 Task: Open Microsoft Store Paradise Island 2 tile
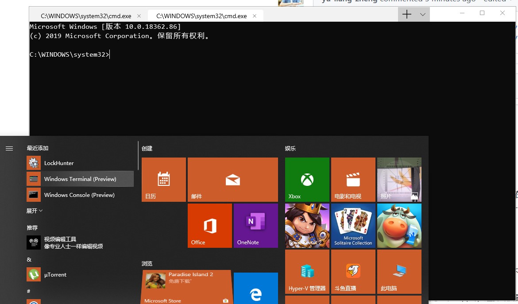coord(186,287)
